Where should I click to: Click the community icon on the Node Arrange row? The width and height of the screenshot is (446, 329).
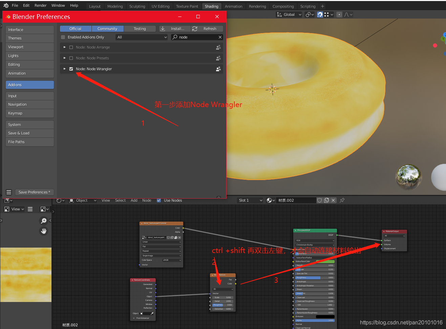[x=218, y=47]
